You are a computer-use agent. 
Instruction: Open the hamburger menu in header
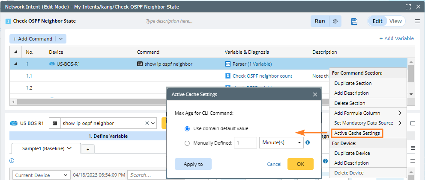tap(417, 21)
